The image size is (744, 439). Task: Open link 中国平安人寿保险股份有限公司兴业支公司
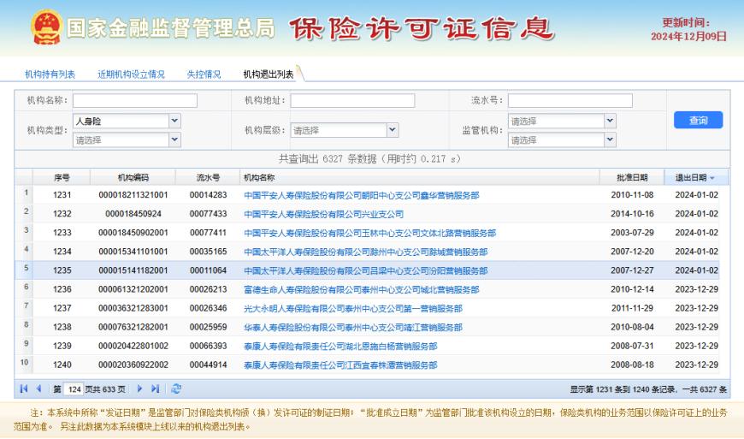pos(323,214)
